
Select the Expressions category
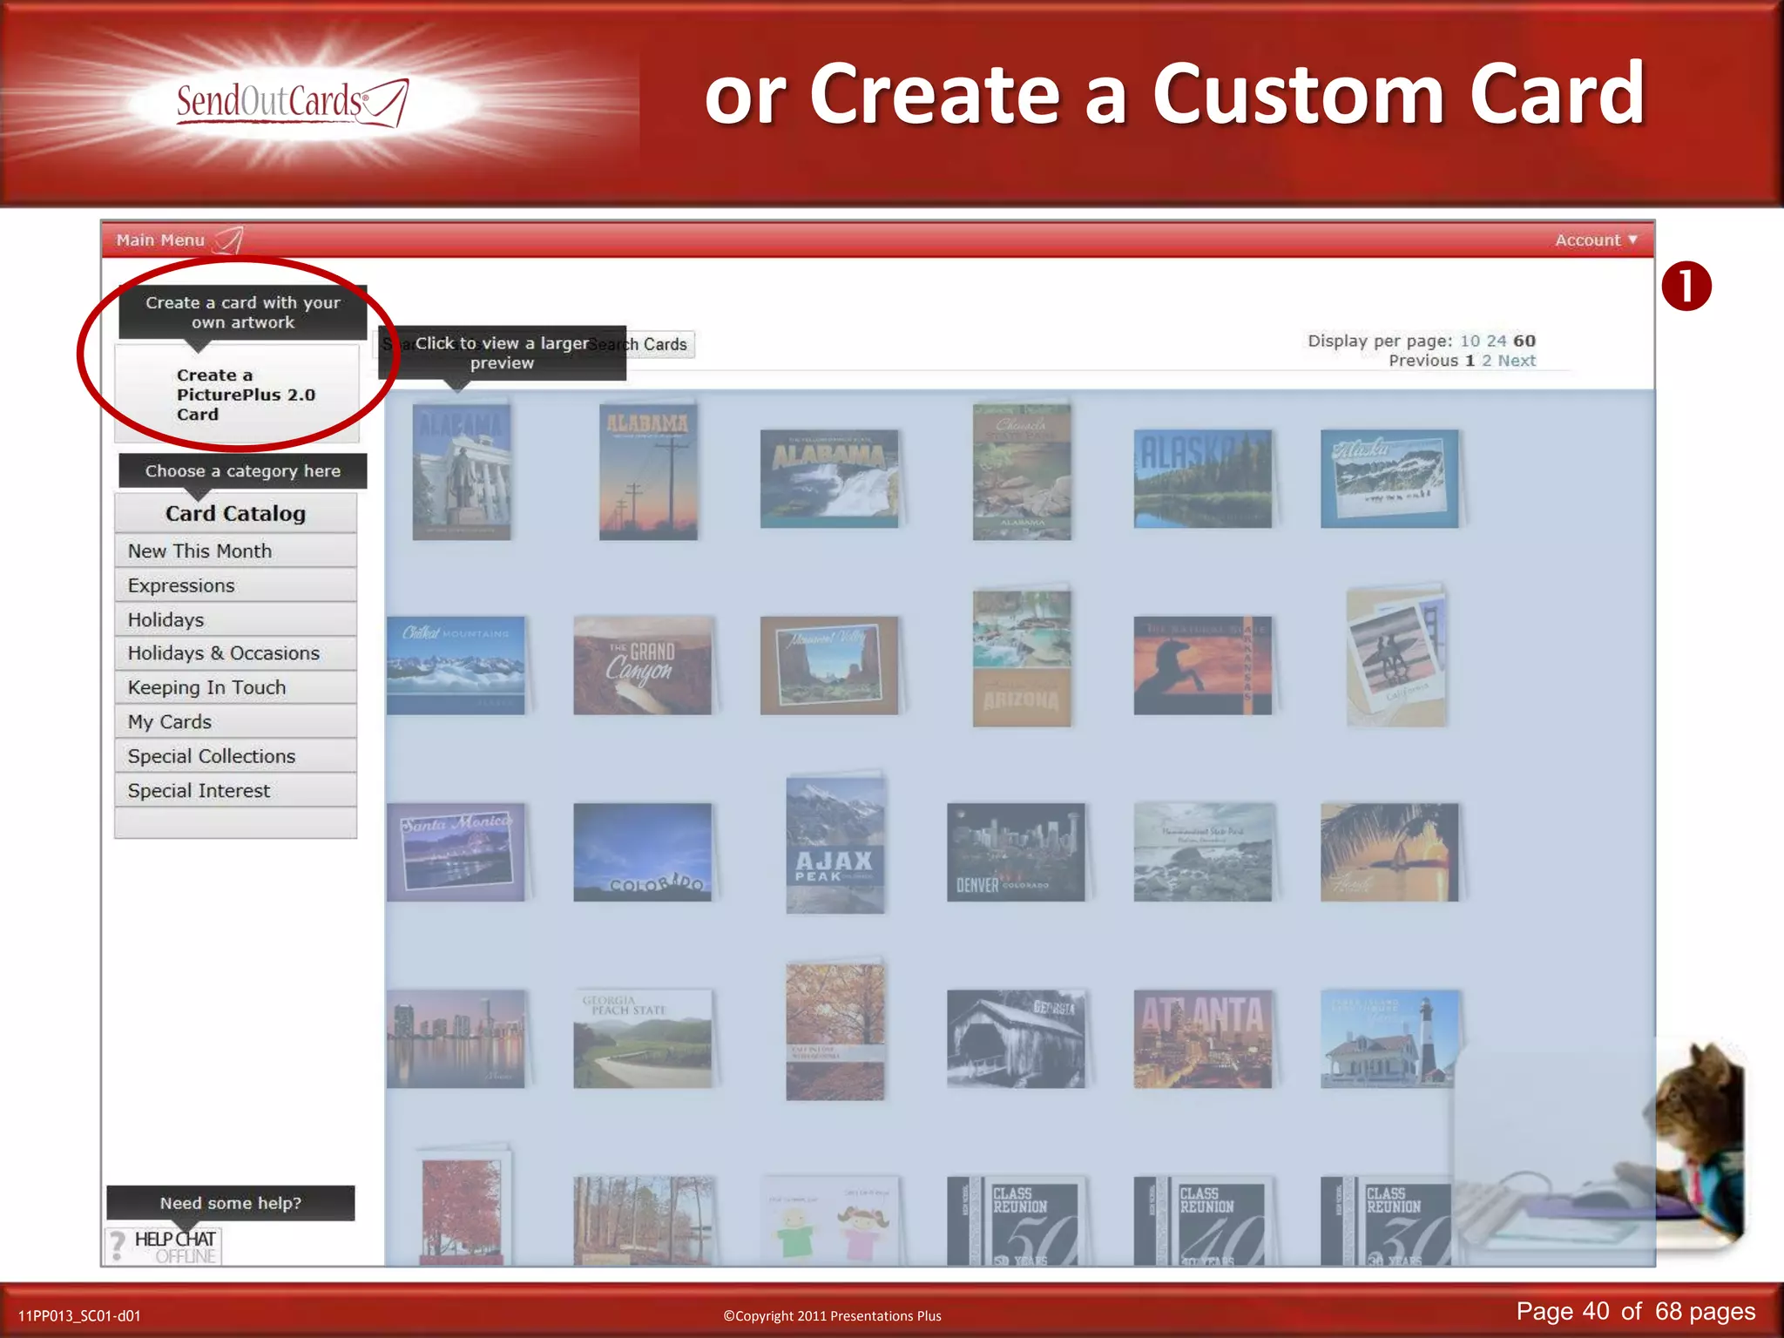coord(236,585)
